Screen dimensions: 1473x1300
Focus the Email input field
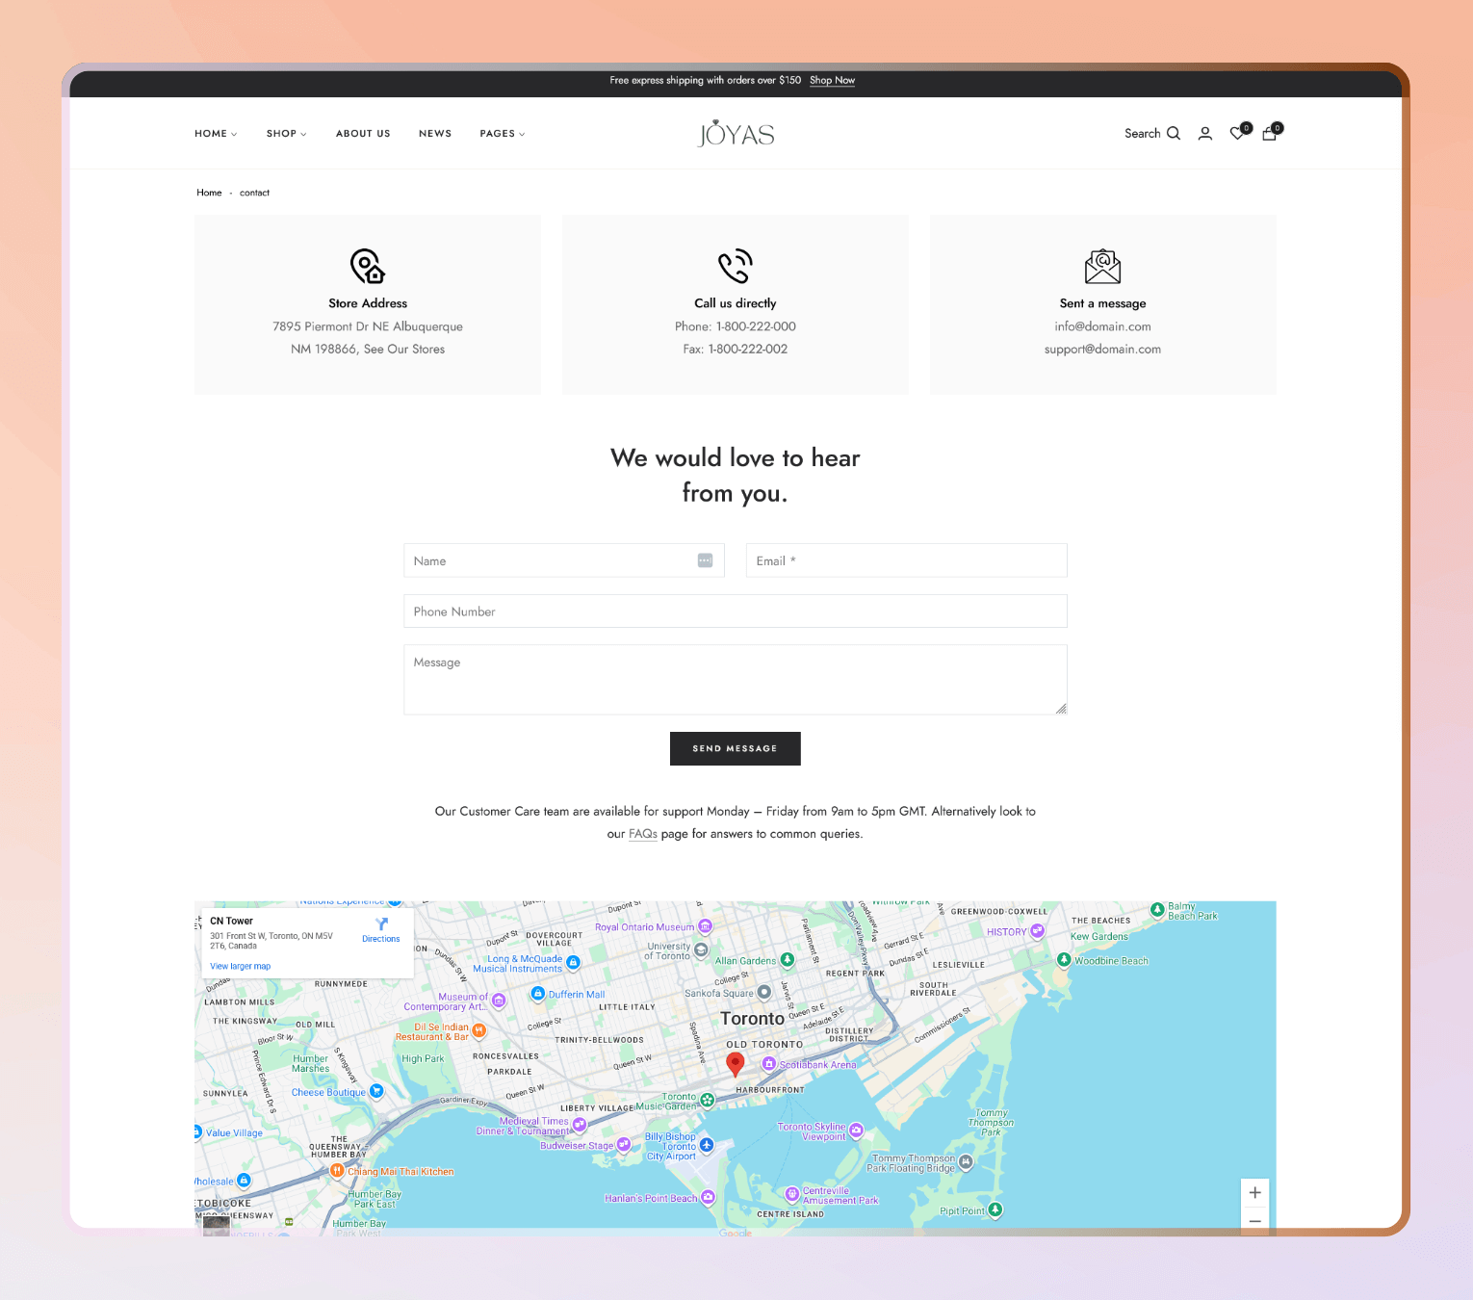[x=907, y=560]
